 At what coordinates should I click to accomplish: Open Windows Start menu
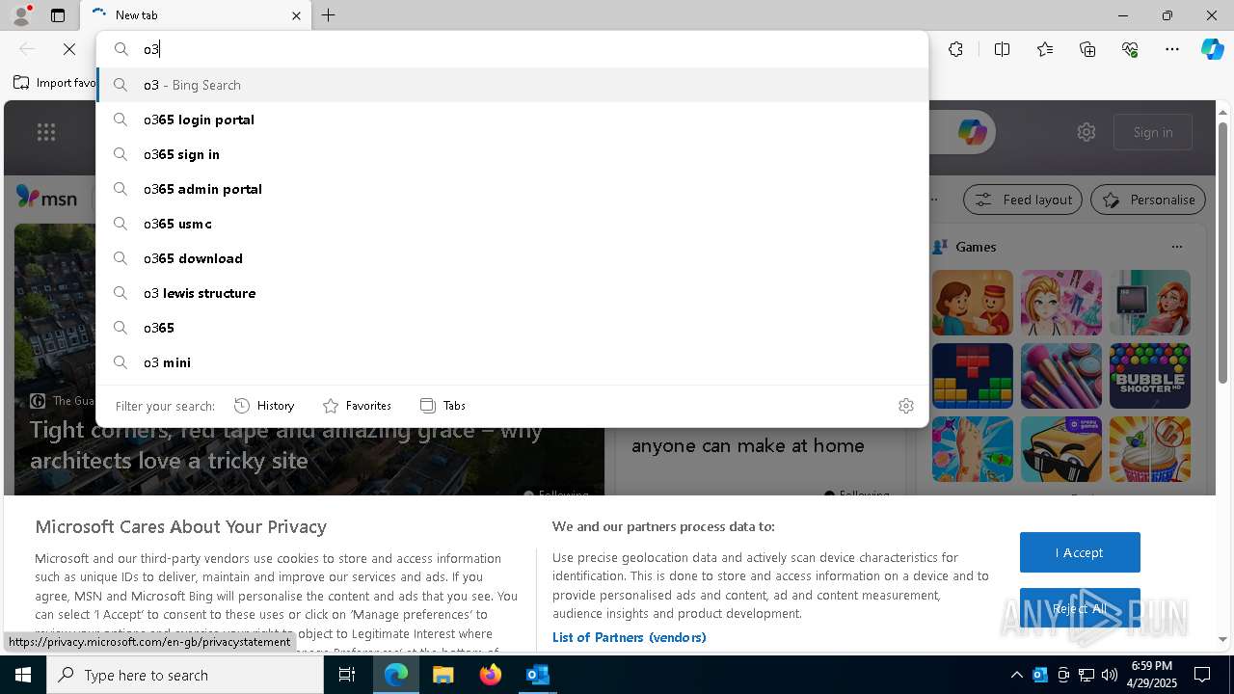click(23, 675)
